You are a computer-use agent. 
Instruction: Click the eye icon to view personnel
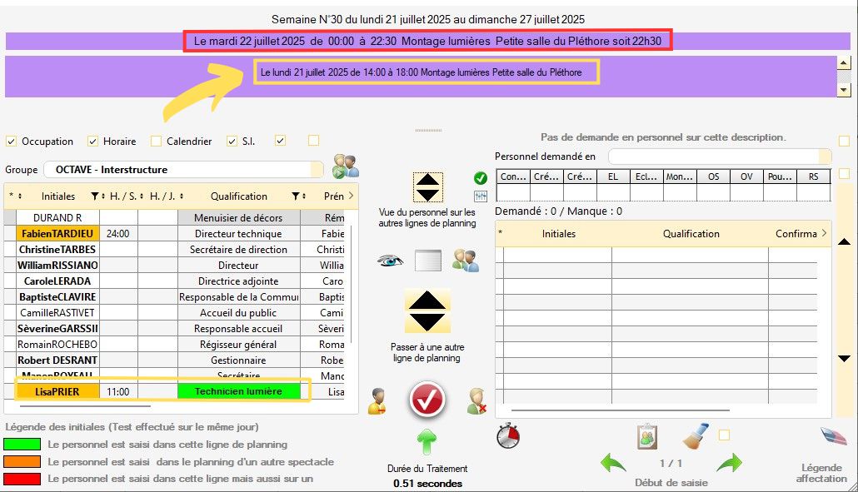tap(389, 261)
